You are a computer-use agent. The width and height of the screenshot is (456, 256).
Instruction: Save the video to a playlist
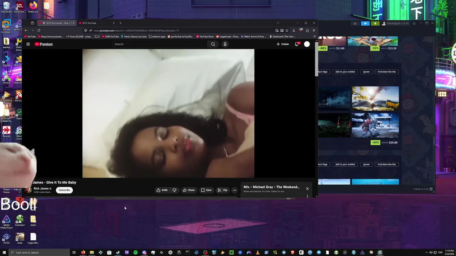pyautogui.click(x=206, y=190)
